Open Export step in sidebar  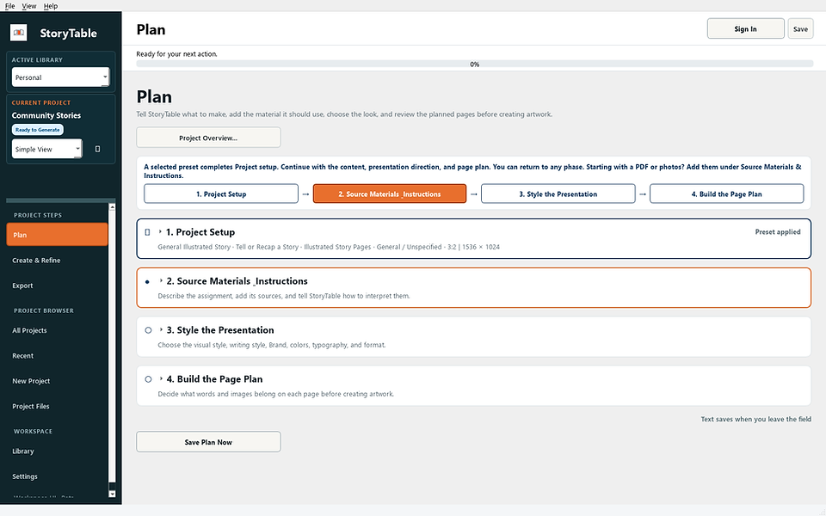[x=57, y=286]
